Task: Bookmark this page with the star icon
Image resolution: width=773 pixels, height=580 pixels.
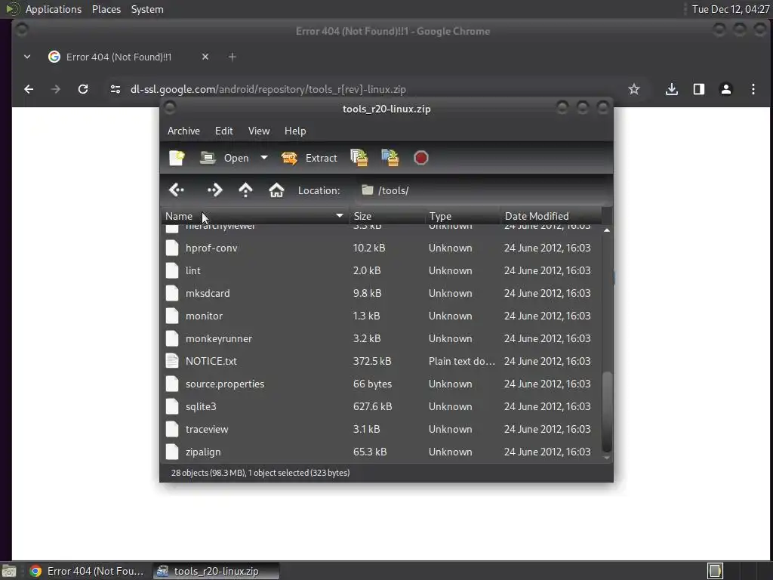Action: (x=634, y=89)
